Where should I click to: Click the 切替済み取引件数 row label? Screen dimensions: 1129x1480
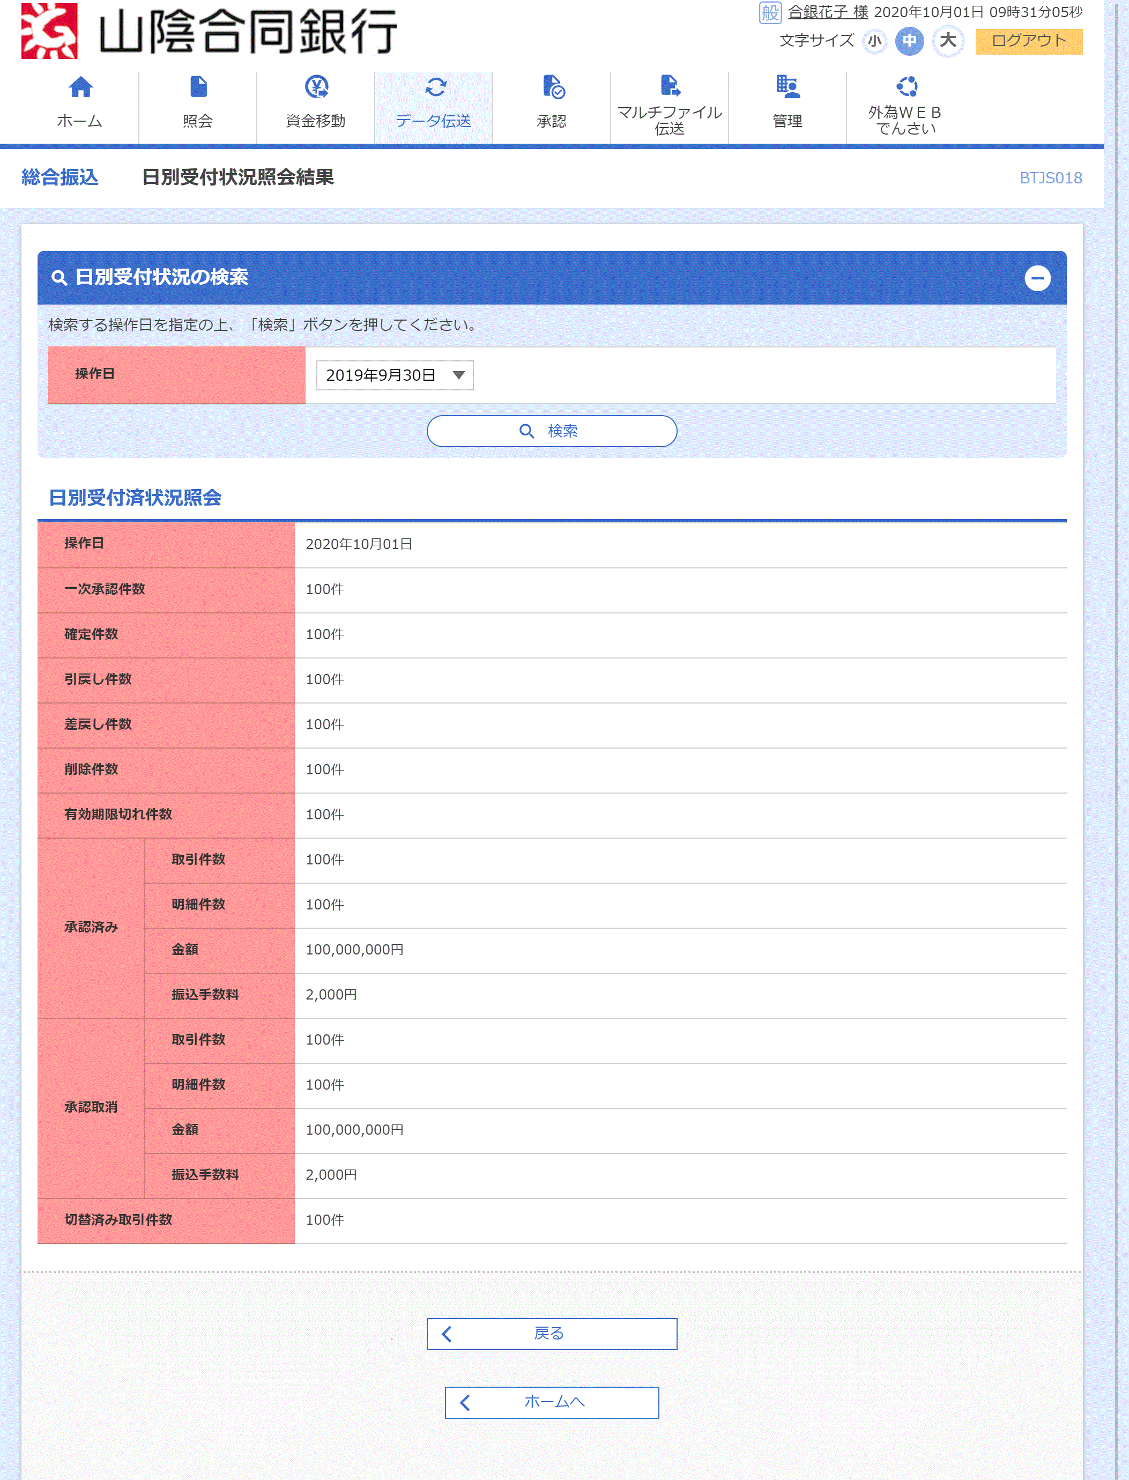click(118, 1220)
